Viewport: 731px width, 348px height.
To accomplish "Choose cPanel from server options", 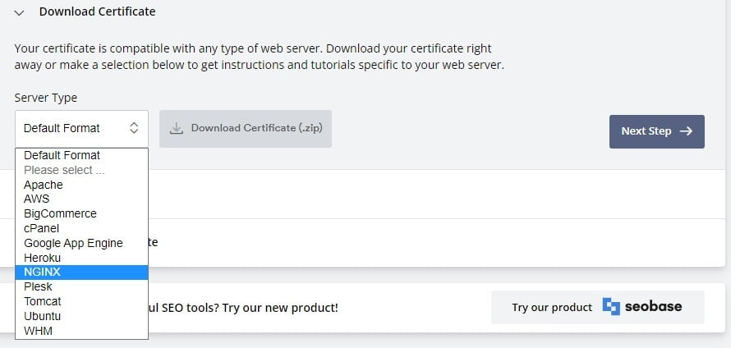I will [x=42, y=228].
